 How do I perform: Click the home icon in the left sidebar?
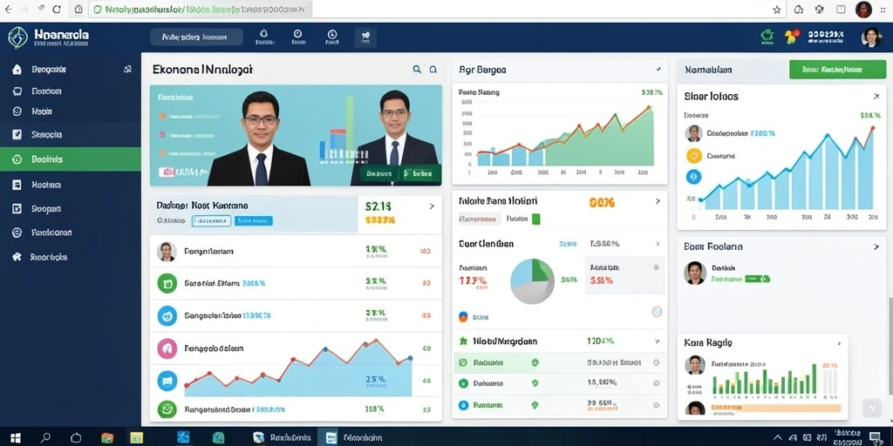[17, 70]
